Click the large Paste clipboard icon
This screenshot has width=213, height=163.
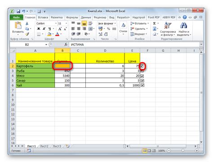click(18, 25)
